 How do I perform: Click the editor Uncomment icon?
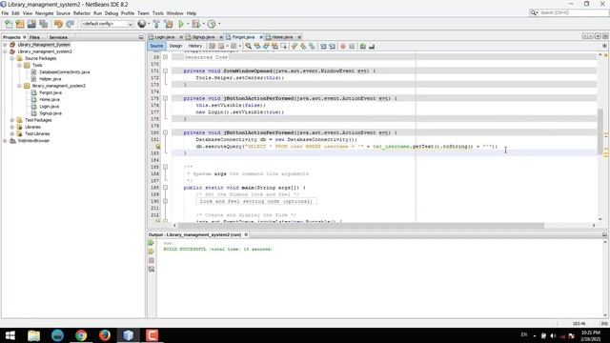[x=372, y=47]
